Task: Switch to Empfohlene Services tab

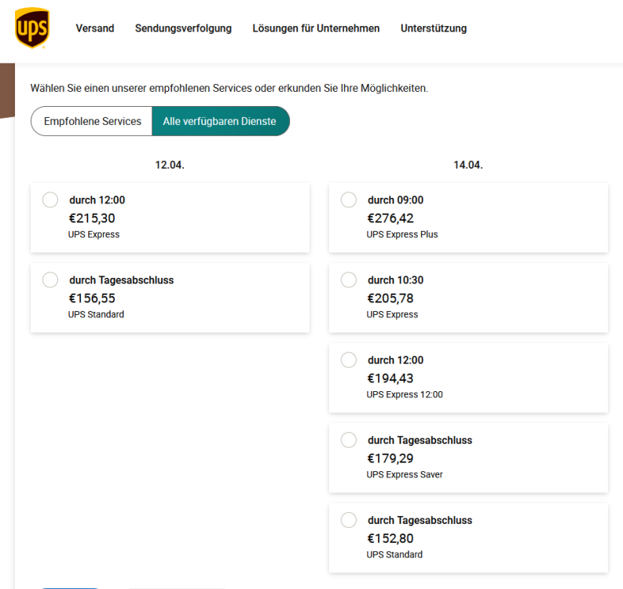Action: click(x=92, y=122)
